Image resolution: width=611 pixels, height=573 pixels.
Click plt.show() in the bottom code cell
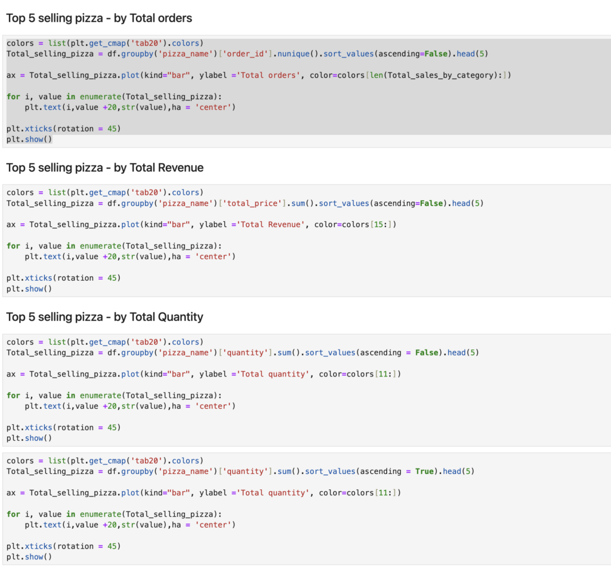[x=29, y=557]
